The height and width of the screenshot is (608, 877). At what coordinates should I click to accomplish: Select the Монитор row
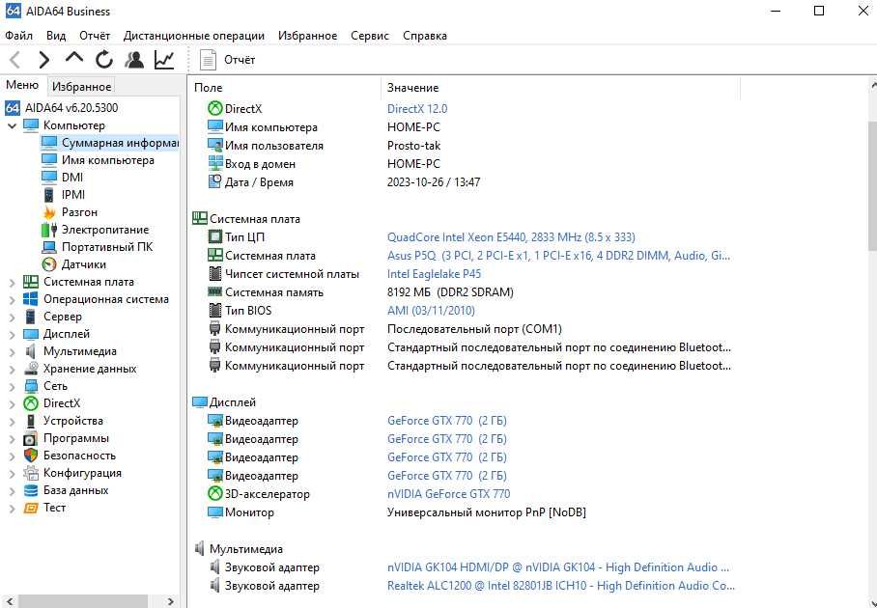tap(465, 511)
